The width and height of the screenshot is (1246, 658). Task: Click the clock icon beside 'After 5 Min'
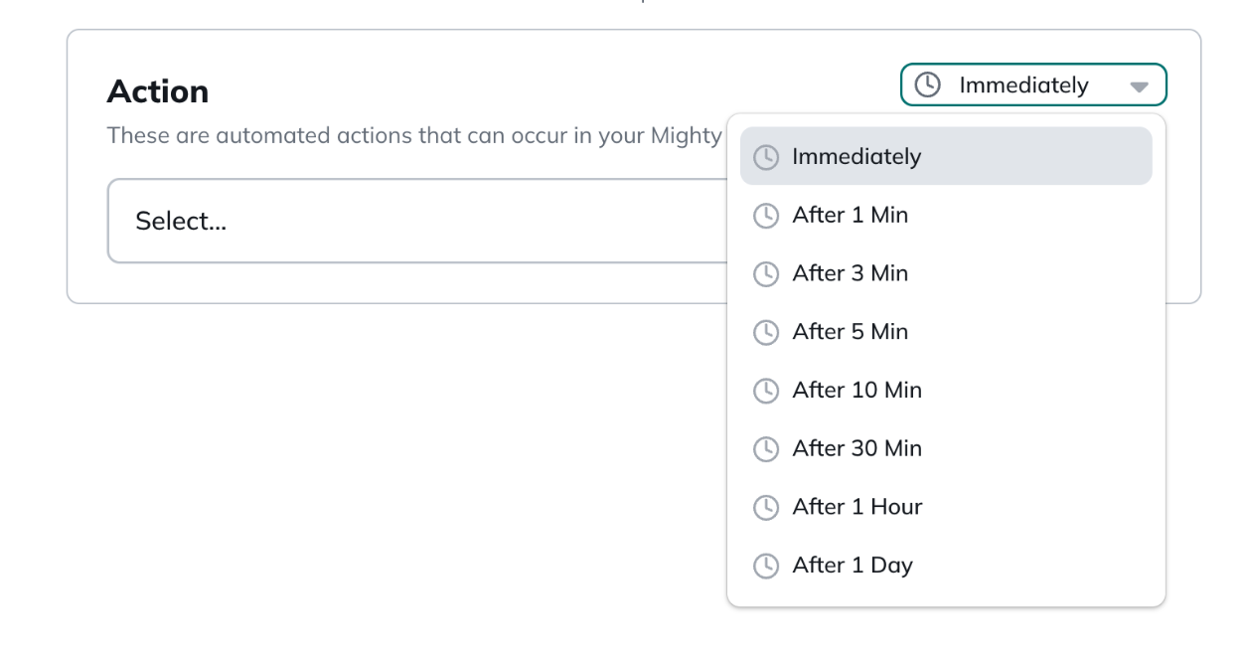[765, 332]
